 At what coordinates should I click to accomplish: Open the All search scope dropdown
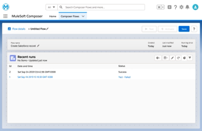point(52,7)
